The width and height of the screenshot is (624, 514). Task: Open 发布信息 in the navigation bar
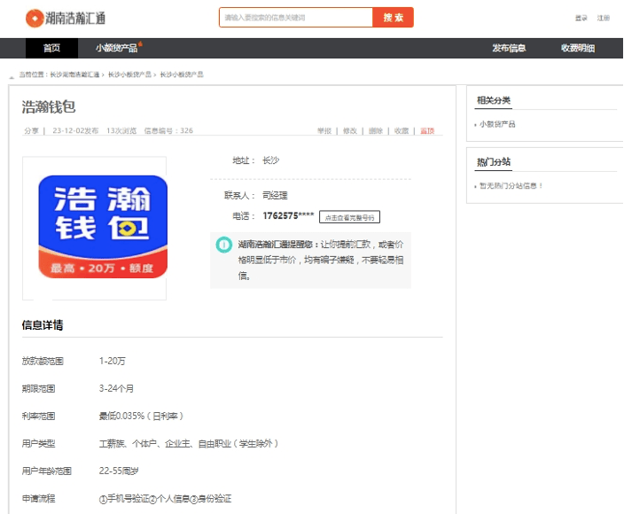[509, 48]
